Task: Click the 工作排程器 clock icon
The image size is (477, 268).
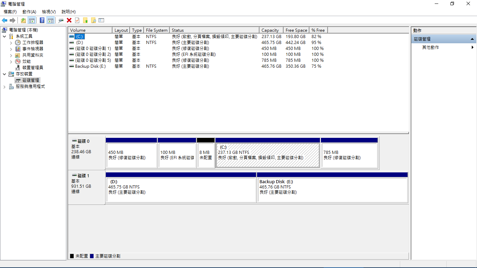Action: (x=18, y=43)
